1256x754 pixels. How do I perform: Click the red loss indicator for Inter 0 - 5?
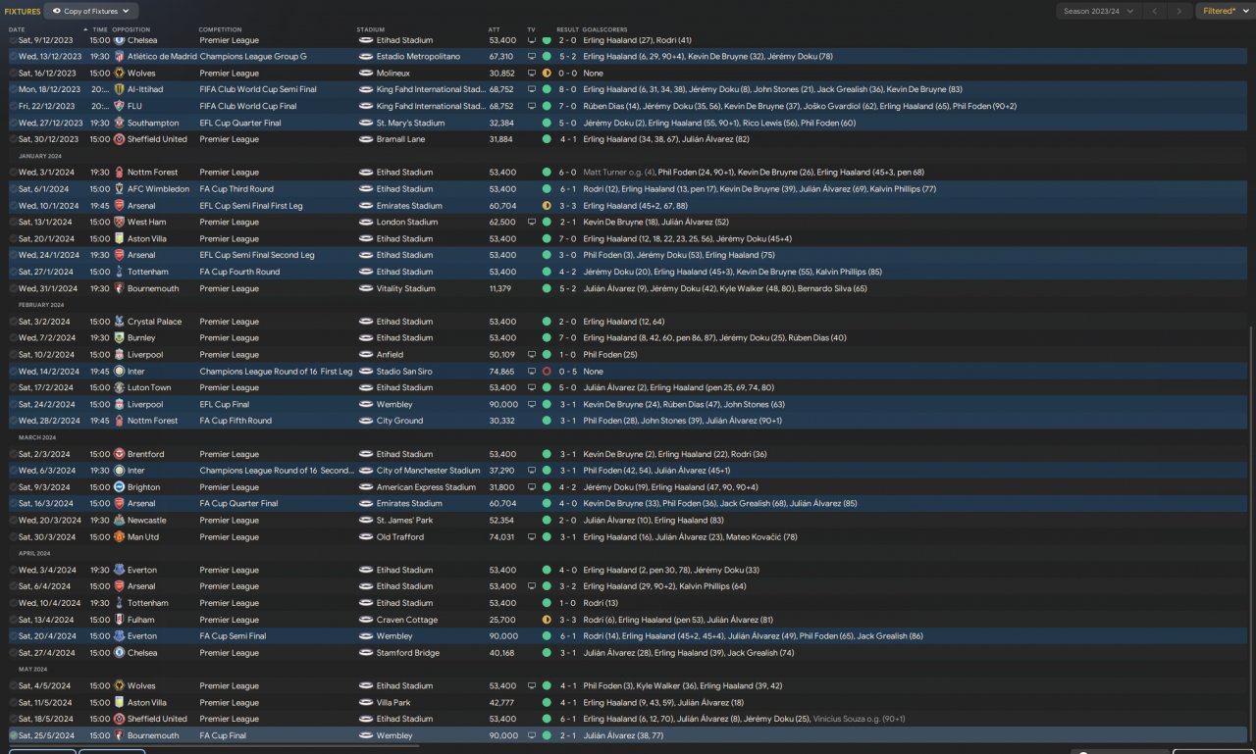pyautogui.click(x=547, y=372)
